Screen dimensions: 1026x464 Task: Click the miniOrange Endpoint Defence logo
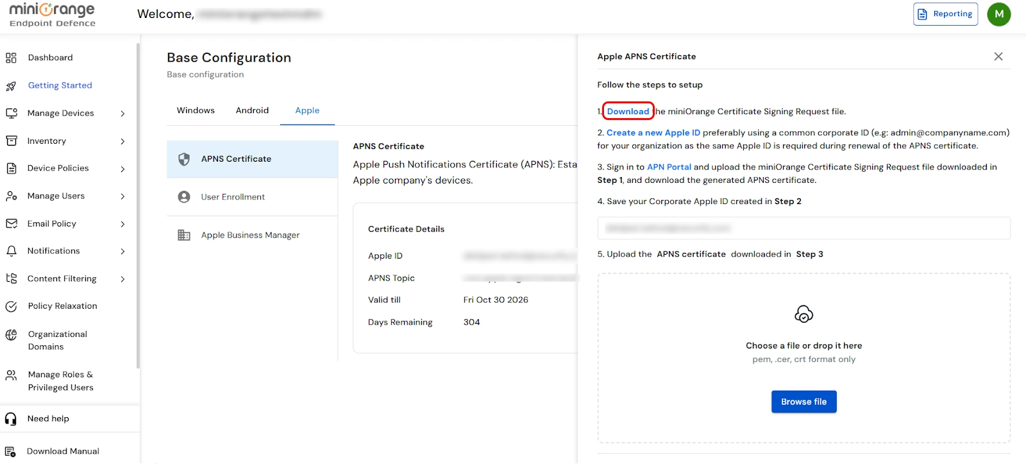(x=53, y=15)
